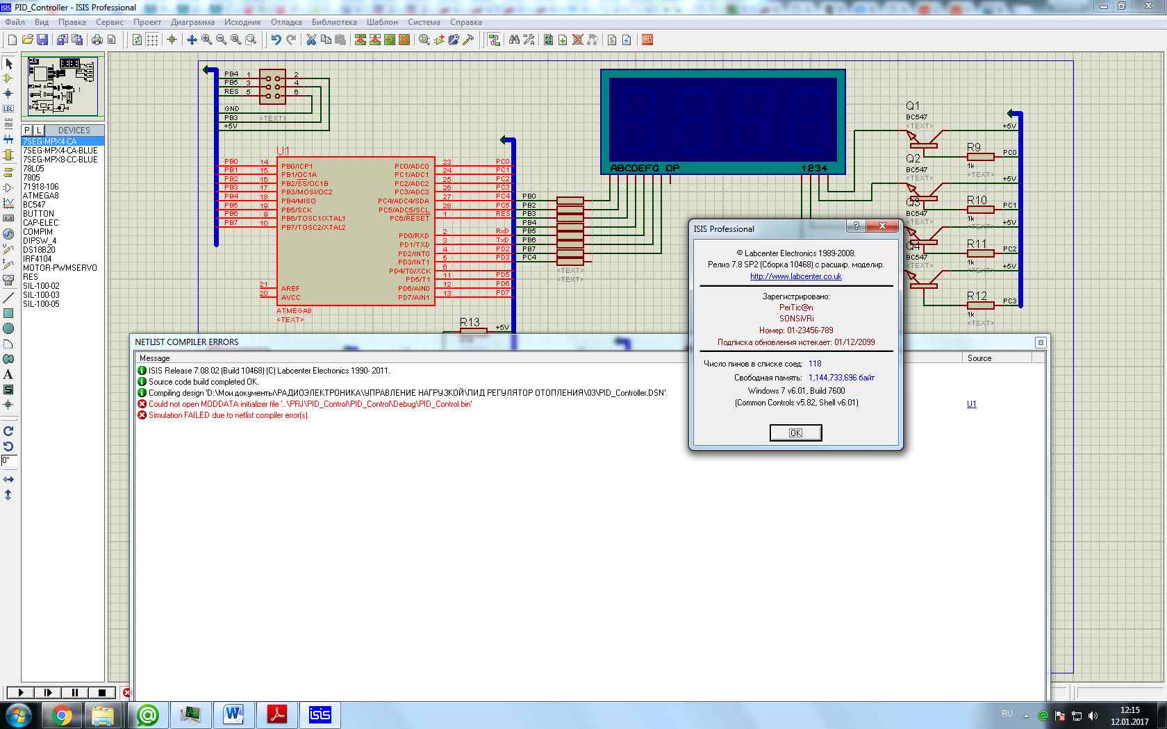Click the rotate clockwise icon
Viewport: 1167px width, 729px height.
pos(8,431)
